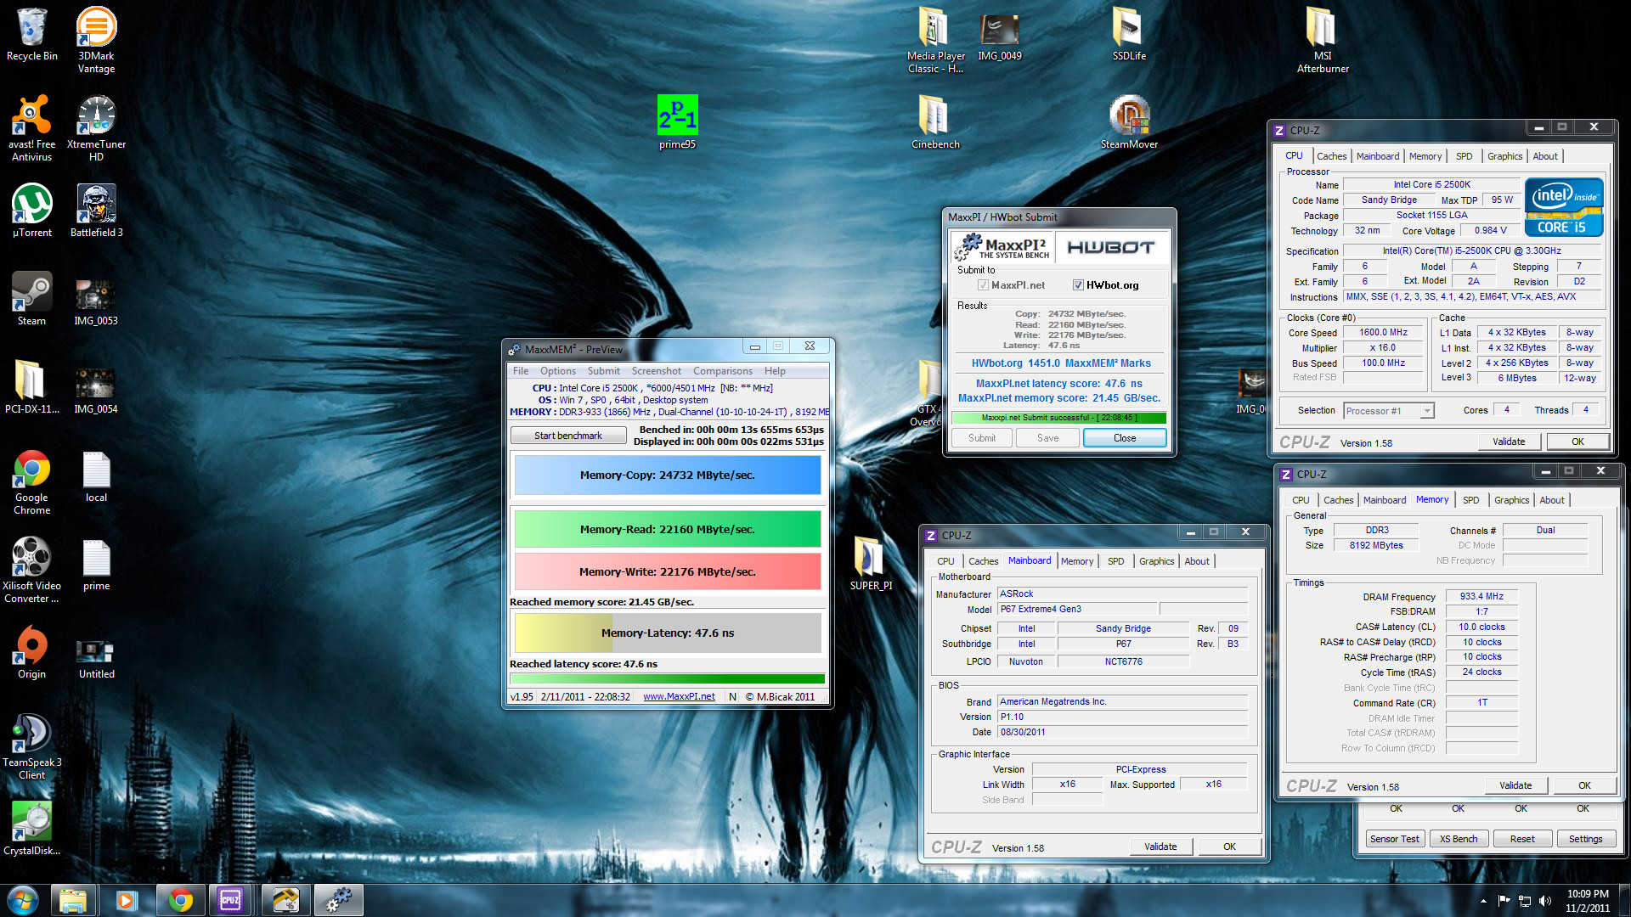The width and height of the screenshot is (1631, 917).
Task: Click OK in Memory CPU-Z window
Action: [x=1584, y=785]
